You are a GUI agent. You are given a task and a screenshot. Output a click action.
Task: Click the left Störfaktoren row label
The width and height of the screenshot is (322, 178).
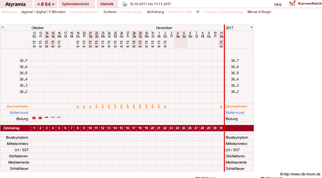point(18,156)
